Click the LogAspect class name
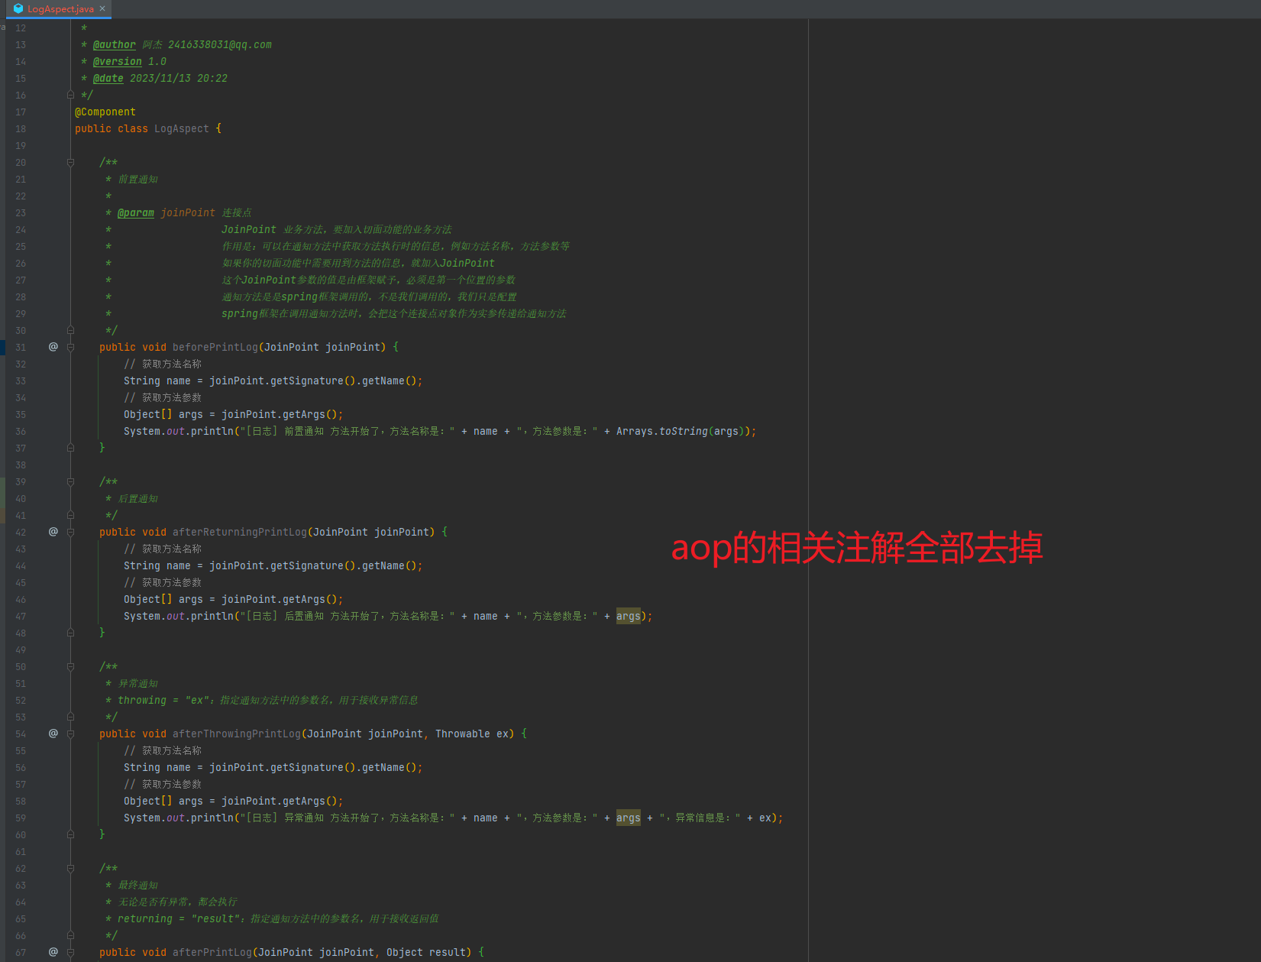 tap(182, 129)
